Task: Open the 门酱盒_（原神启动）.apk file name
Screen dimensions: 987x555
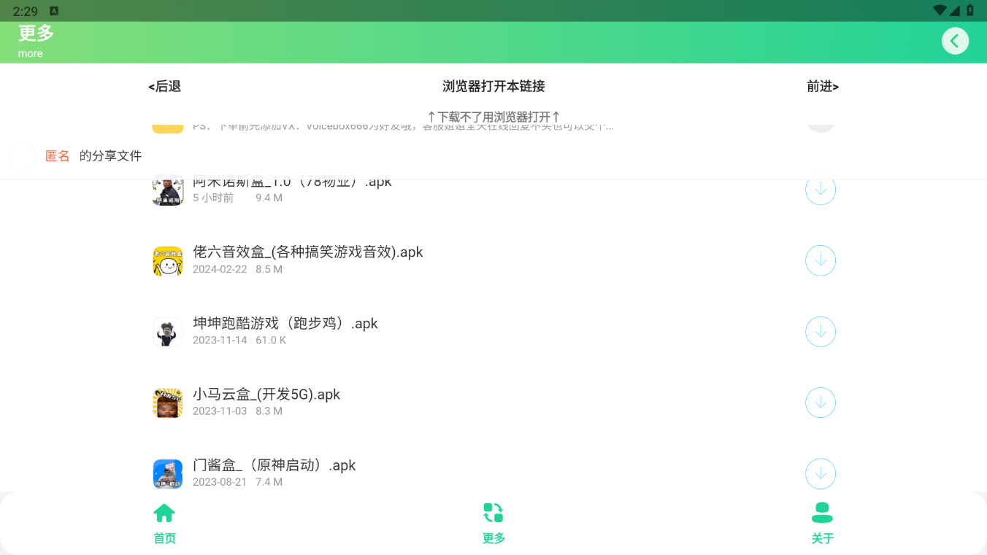Action: pyautogui.click(x=274, y=465)
